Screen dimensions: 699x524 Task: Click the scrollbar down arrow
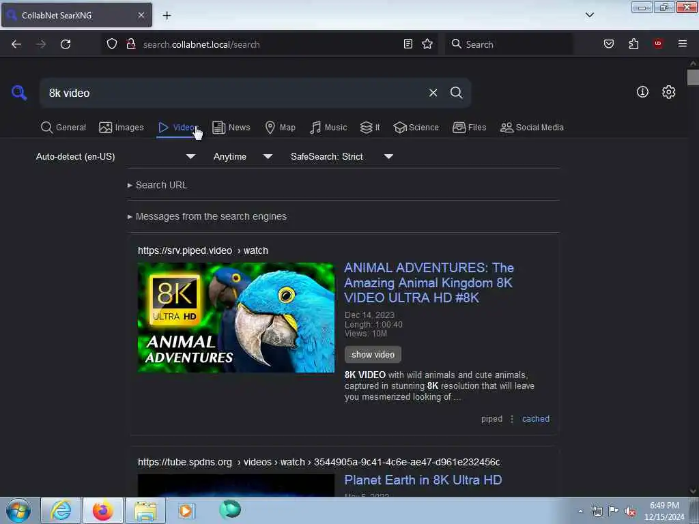tap(693, 491)
